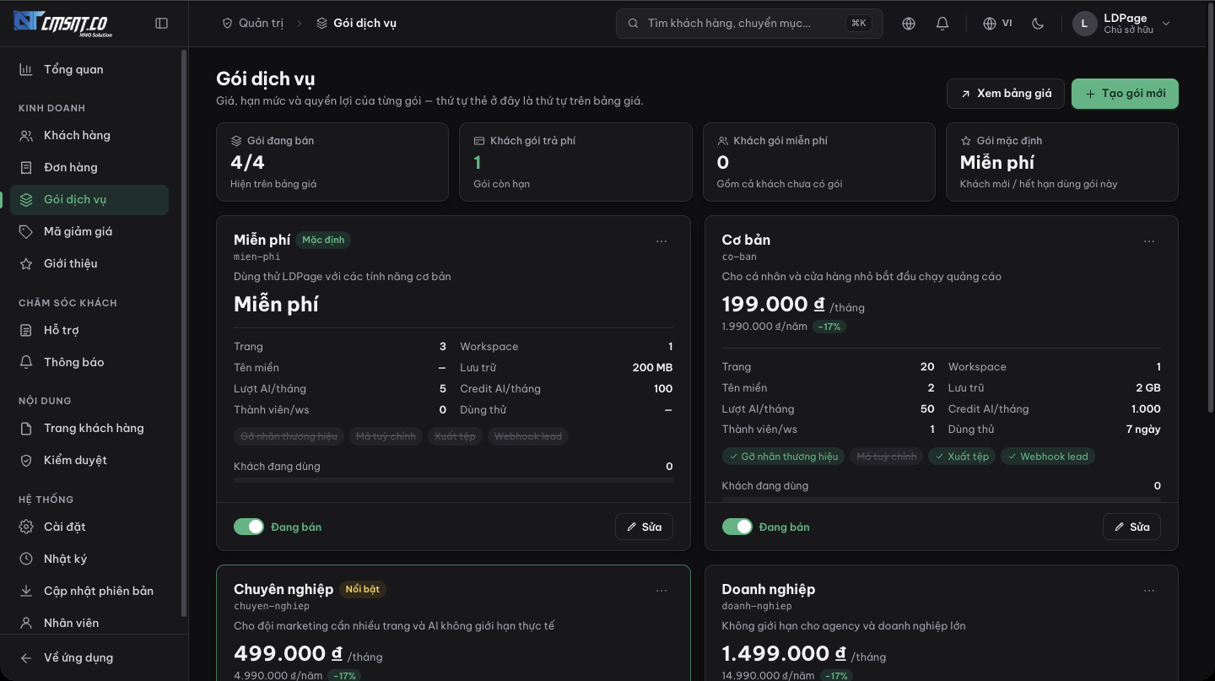The height and width of the screenshot is (681, 1215).
Task: Toggle Đang bán switch for Cơ bản
Action: [x=737, y=527]
